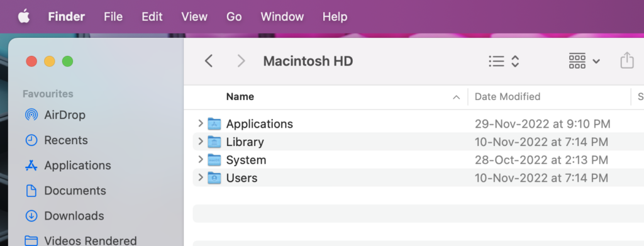Expand the Applications folder row
This screenshot has height=246, width=644.
point(201,123)
